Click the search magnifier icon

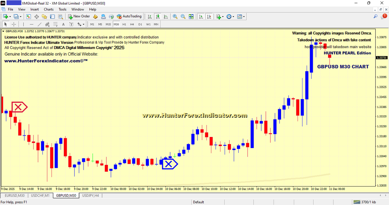point(375,17)
